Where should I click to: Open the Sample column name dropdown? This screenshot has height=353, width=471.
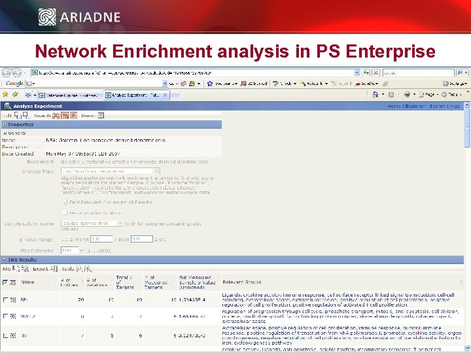(119, 224)
